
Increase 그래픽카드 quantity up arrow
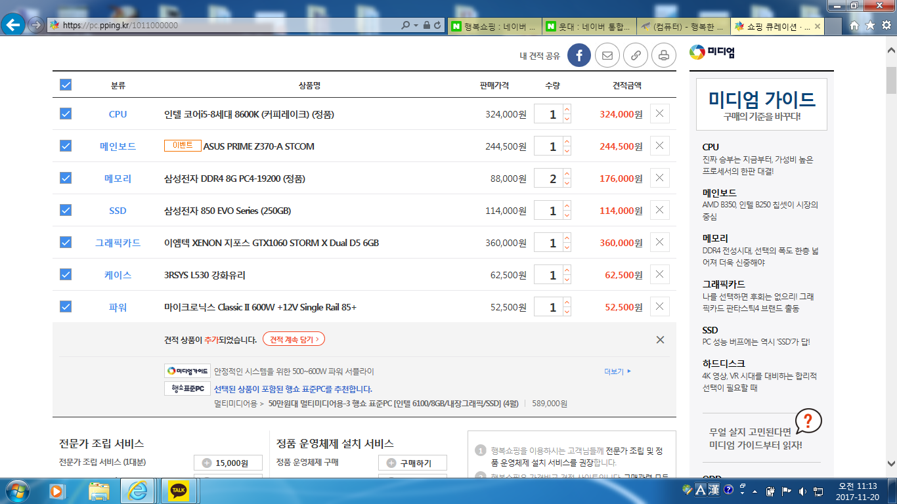coord(567,238)
